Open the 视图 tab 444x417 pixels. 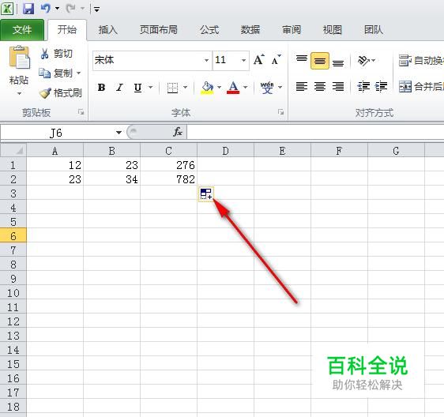333,30
